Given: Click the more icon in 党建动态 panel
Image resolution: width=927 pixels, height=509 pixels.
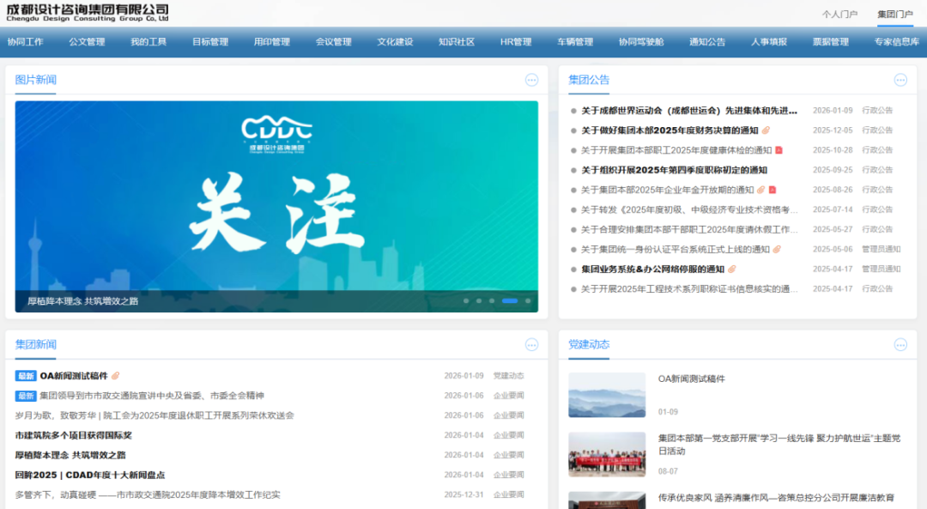Looking at the screenshot, I should click(x=900, y=344).
